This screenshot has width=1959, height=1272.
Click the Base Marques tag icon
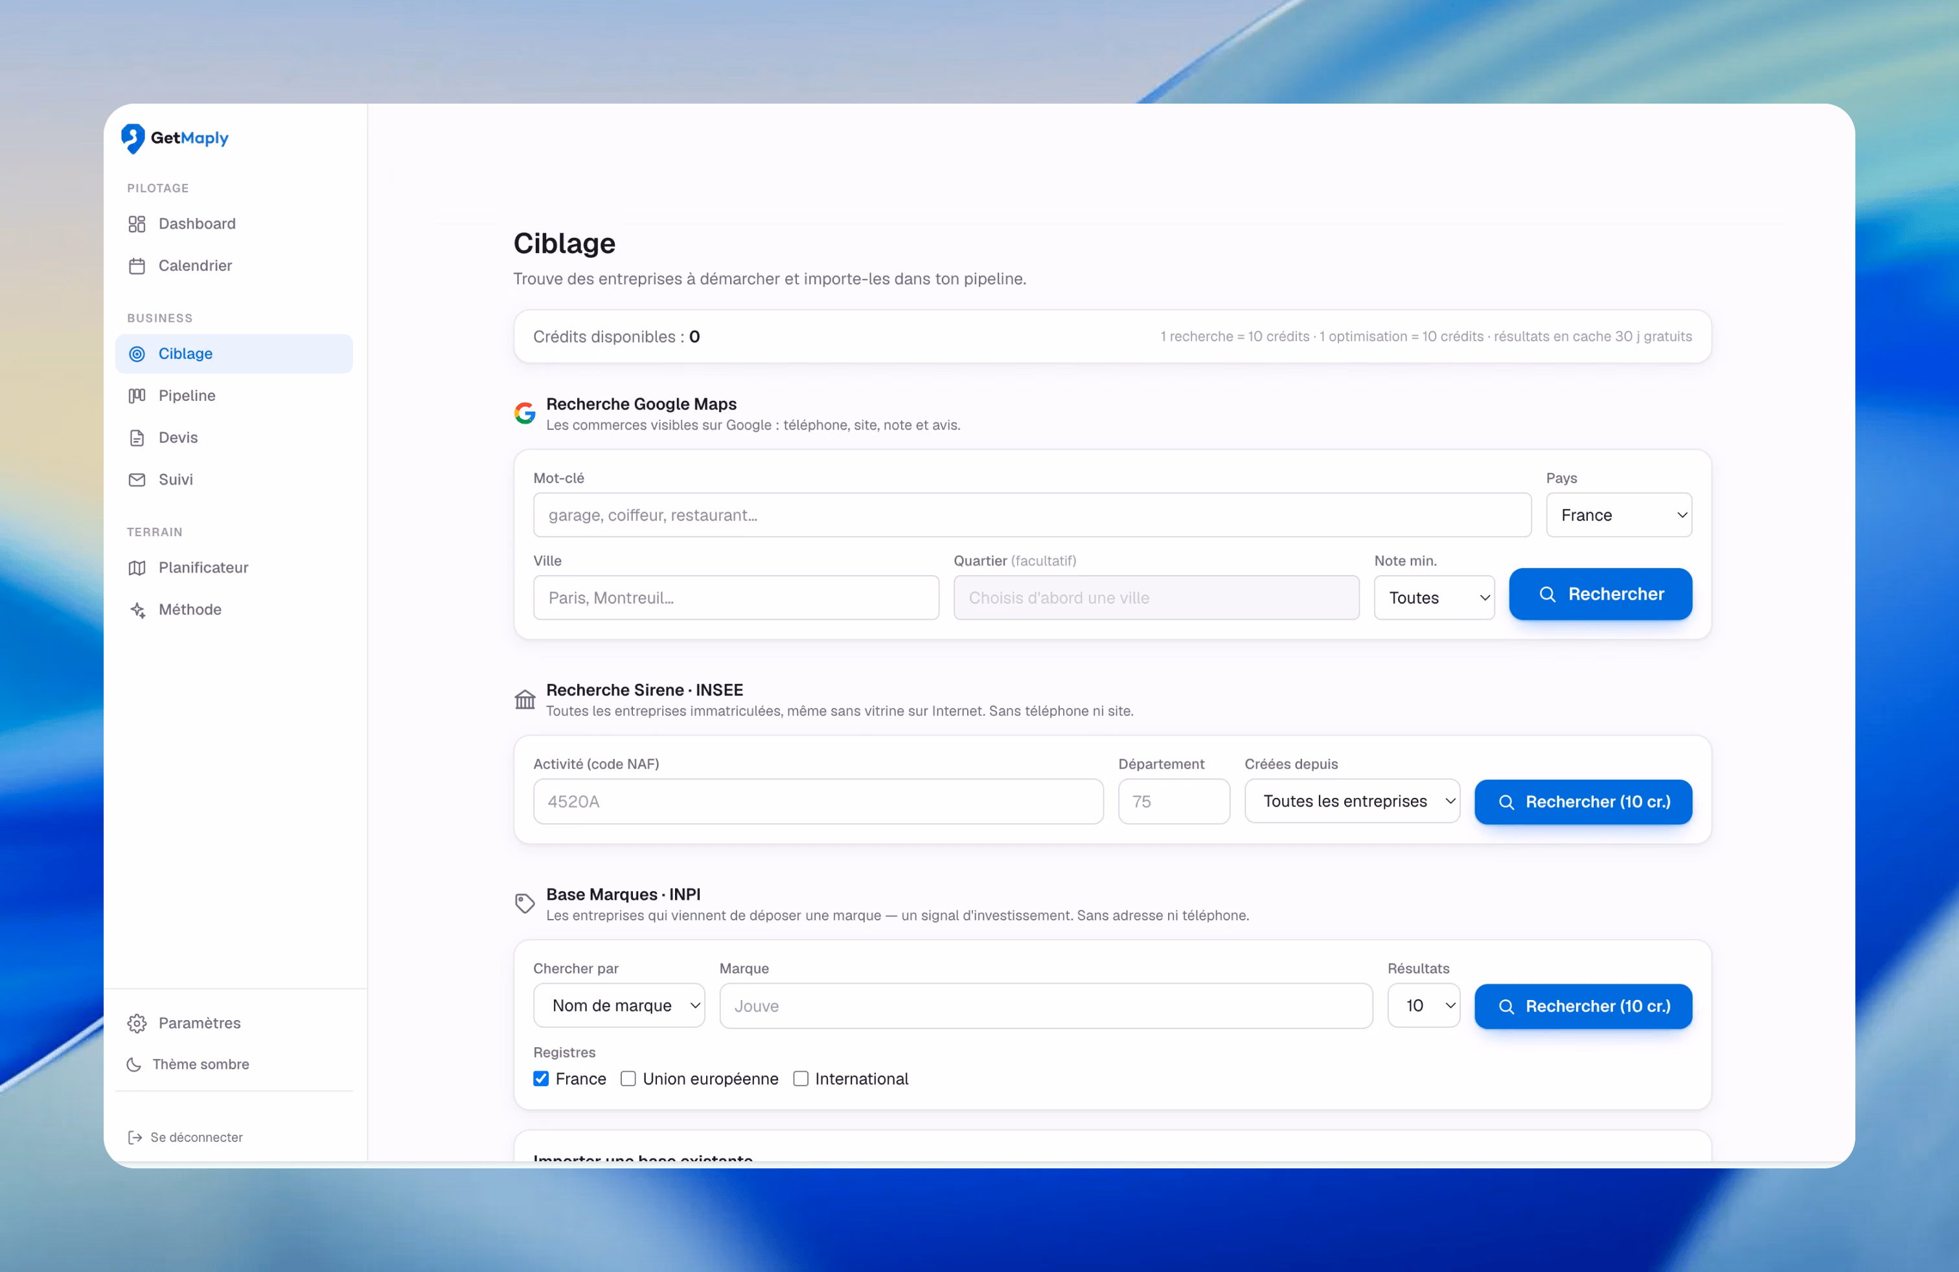[x=524, y=903]
